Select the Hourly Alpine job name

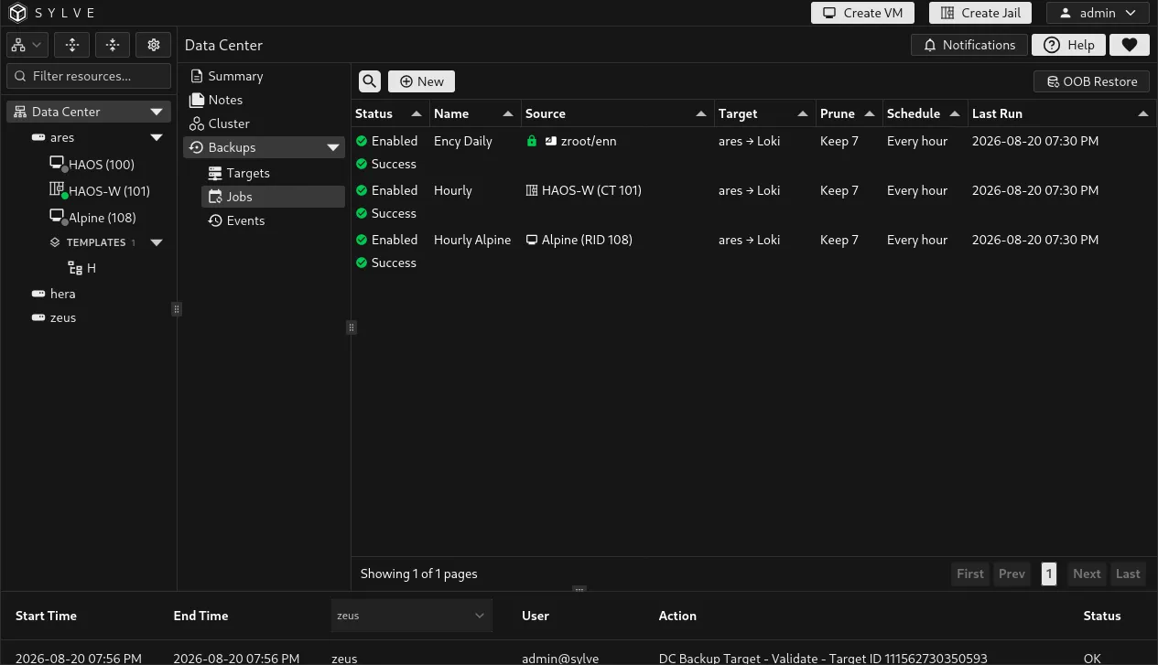[472, 240]
